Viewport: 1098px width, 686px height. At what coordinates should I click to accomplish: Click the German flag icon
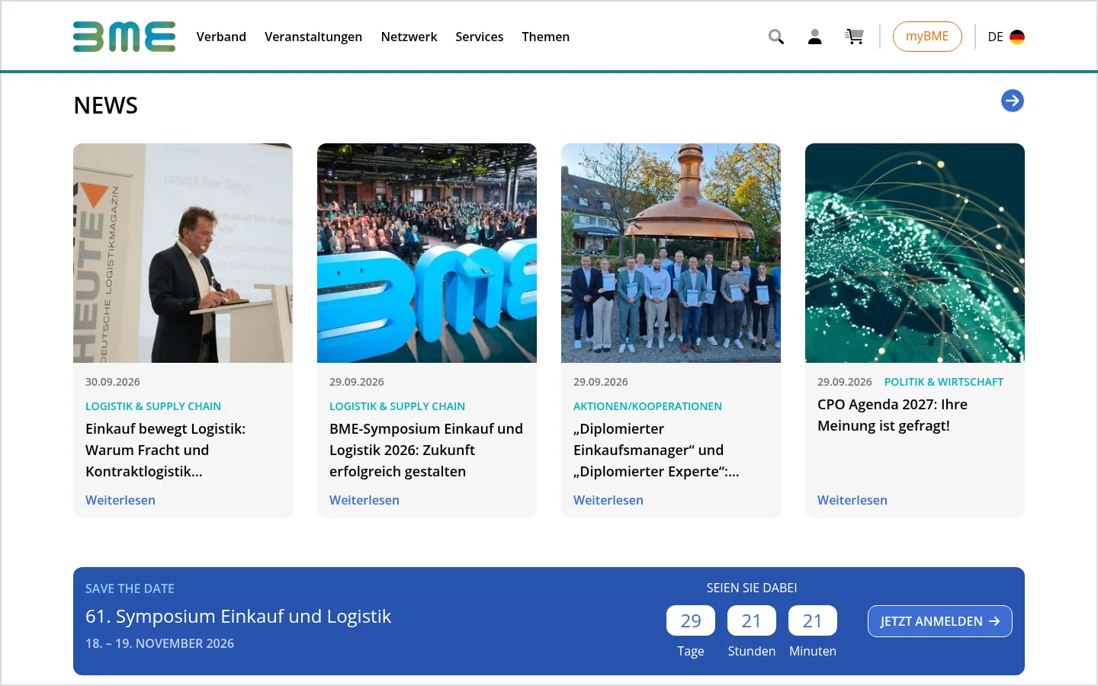(1017, 37)
